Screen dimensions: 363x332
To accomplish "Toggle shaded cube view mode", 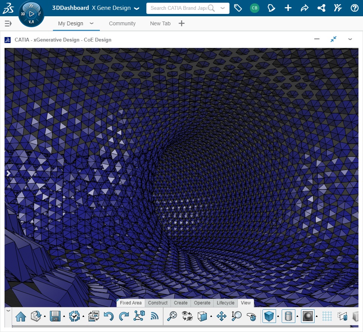I will (x=269, y=316).
